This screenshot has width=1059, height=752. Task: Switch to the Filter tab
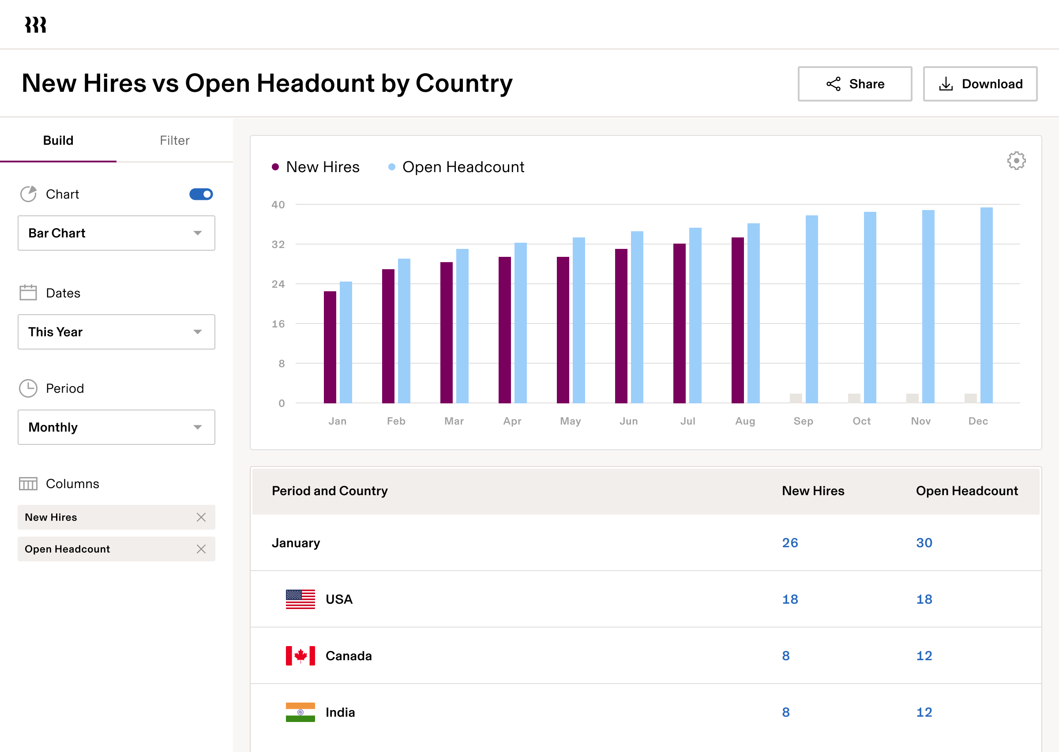tap(174, 140)
